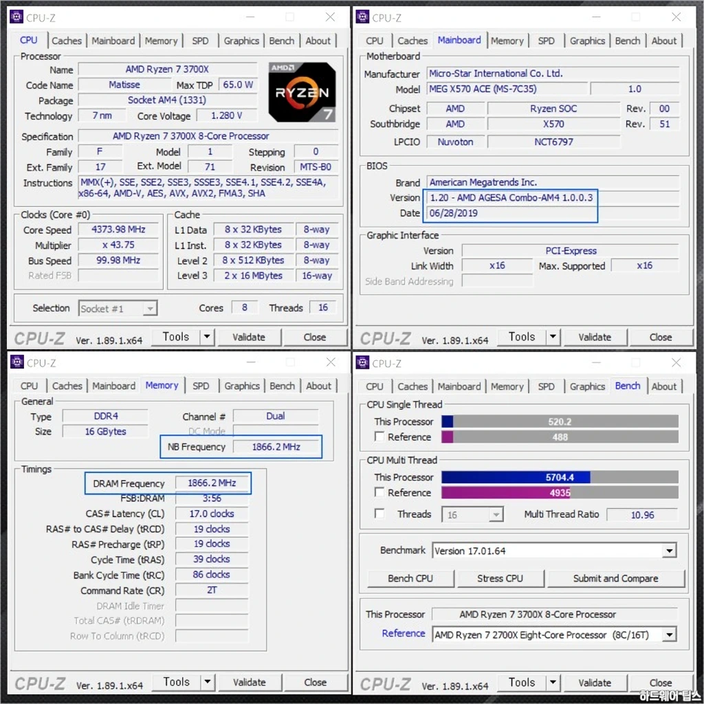Click the Core Speed 4373.98 MHz value

click(118, 230)
